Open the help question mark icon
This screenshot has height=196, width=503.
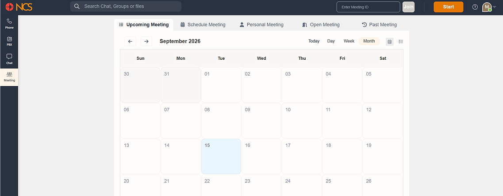(x=475, y=7)
